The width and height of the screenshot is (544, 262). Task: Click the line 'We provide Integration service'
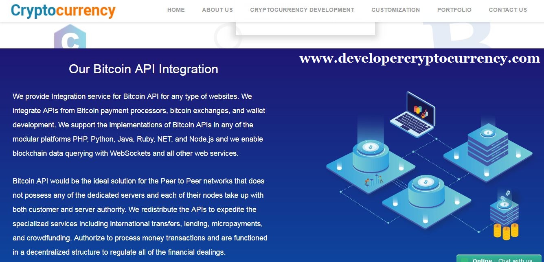pos(132,96)
